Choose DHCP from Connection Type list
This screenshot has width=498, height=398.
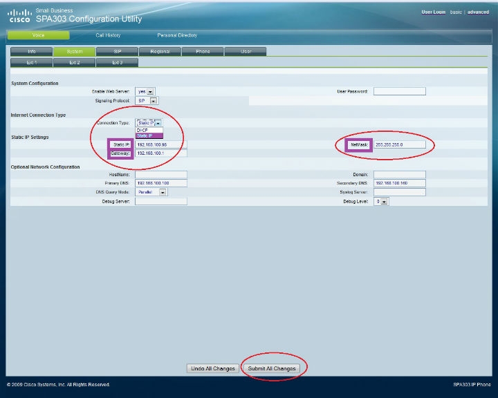(142, 130)
